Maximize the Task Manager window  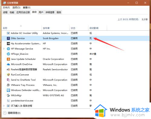point(137,3)
